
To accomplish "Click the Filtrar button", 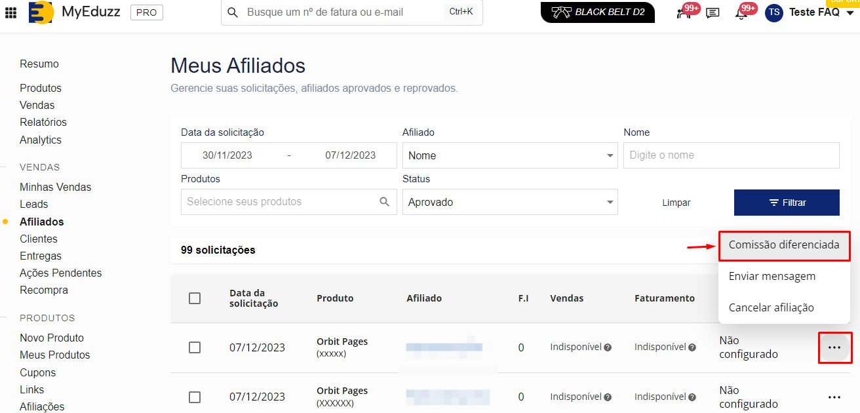I will [x=786, y=203].
